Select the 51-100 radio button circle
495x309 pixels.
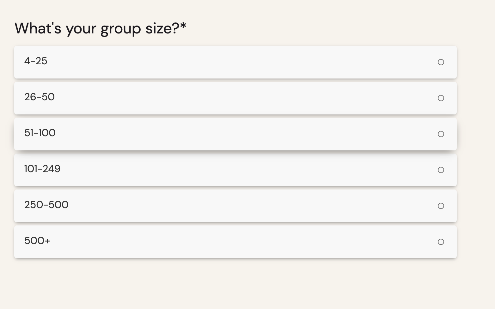(441, 134)
